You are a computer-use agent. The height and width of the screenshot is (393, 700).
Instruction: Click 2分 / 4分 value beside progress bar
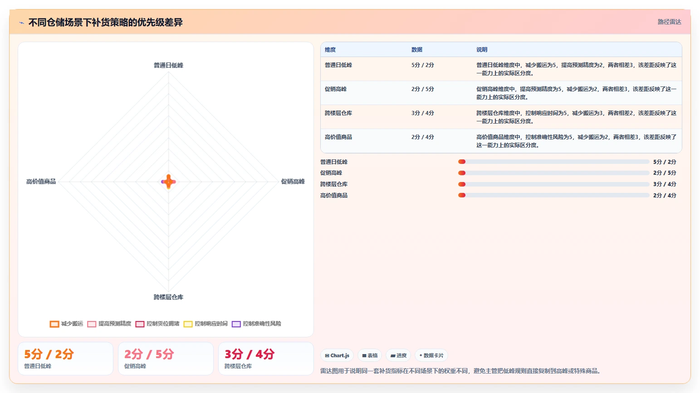tap(665, 196)
